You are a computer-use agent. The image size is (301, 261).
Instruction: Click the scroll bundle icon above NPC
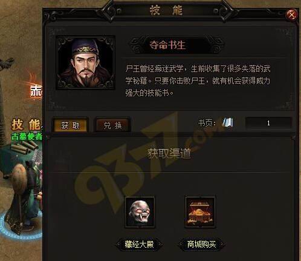pos(23,147)
